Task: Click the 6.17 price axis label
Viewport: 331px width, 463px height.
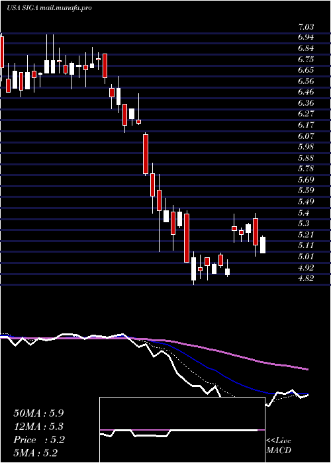Action: pyautogui.click(x=306, y=125)
